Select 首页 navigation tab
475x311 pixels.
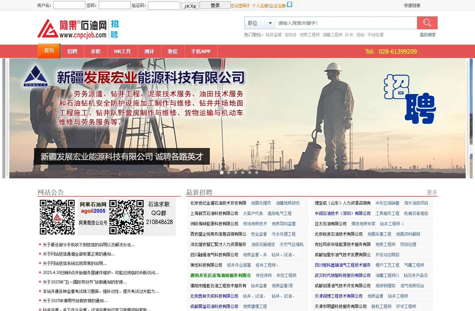click(49, 51)
